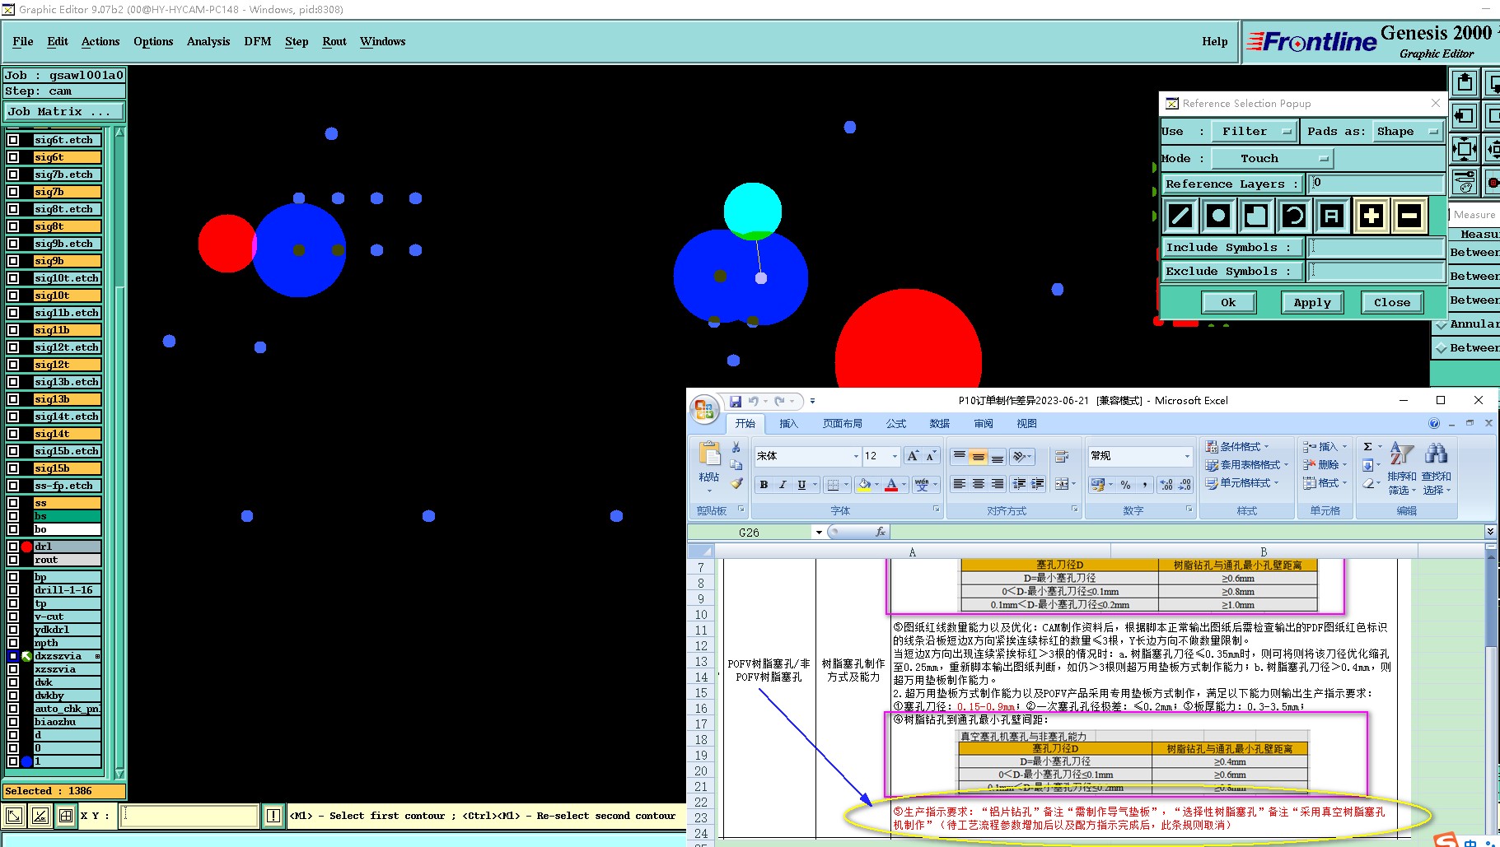Click the Format Painter brush icon

click(x=736, y=483)
